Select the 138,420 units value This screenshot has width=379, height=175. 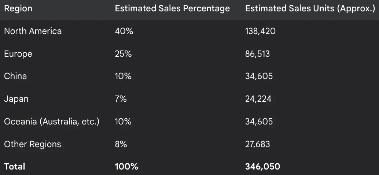260,31
